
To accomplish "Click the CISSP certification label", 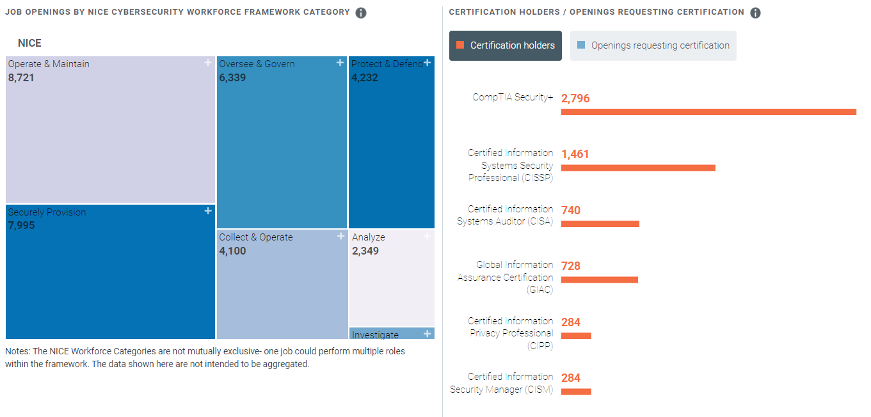I will (x=510, y=165).
